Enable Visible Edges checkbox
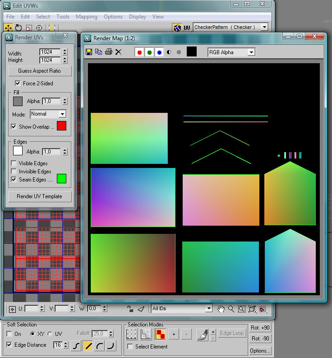 14,163
